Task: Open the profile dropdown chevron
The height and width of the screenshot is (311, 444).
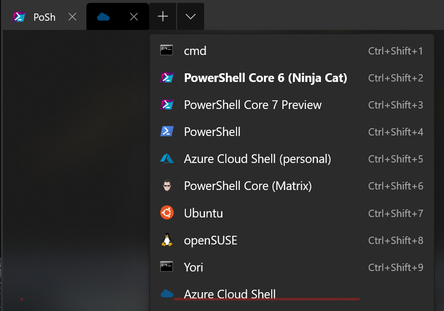Action: point(190,16)
